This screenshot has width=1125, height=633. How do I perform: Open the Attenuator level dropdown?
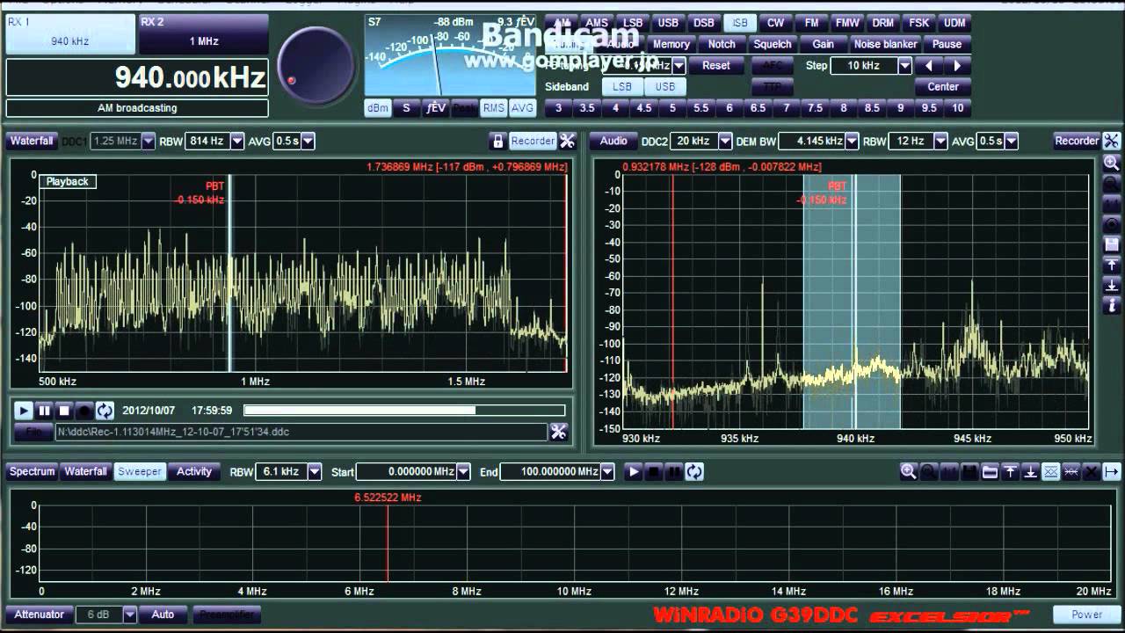coord(130,615)
